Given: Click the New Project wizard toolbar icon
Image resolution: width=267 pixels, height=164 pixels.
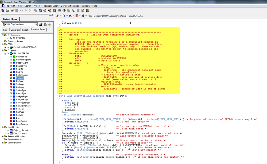Looking at the screenshot, I should tap(7, 10).
